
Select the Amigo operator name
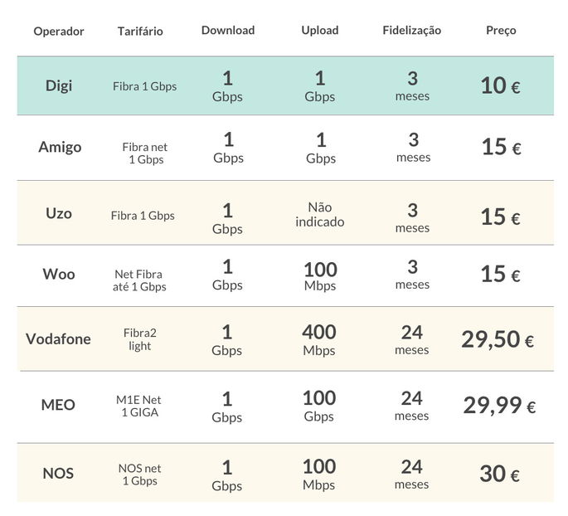pos(60,147)
